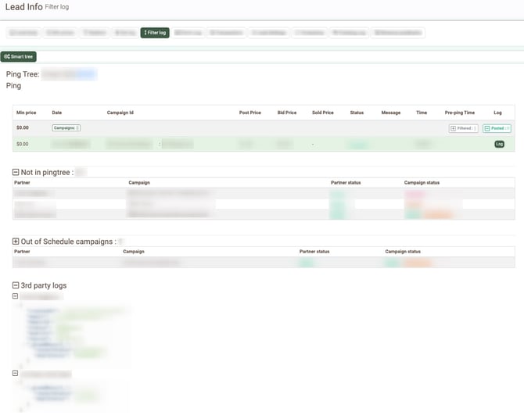524x419 pixels.
Task: Click the arrows icon on Filter log tab
Action: tap(145, 33)
